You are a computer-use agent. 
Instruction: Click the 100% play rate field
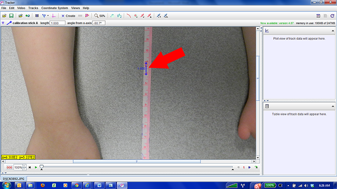tap(18, 167)
